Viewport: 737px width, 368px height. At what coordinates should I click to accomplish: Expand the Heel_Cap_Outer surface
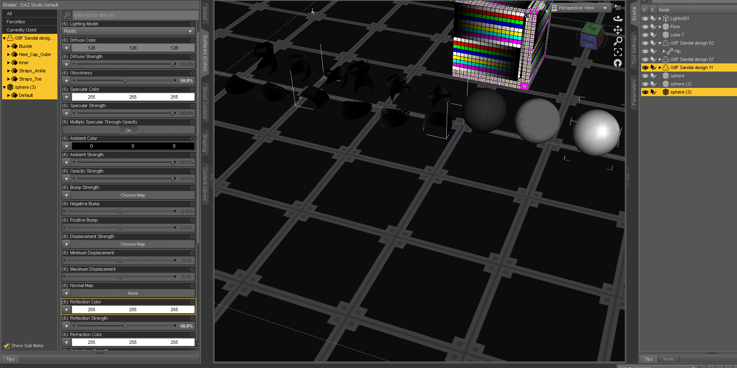9,54
